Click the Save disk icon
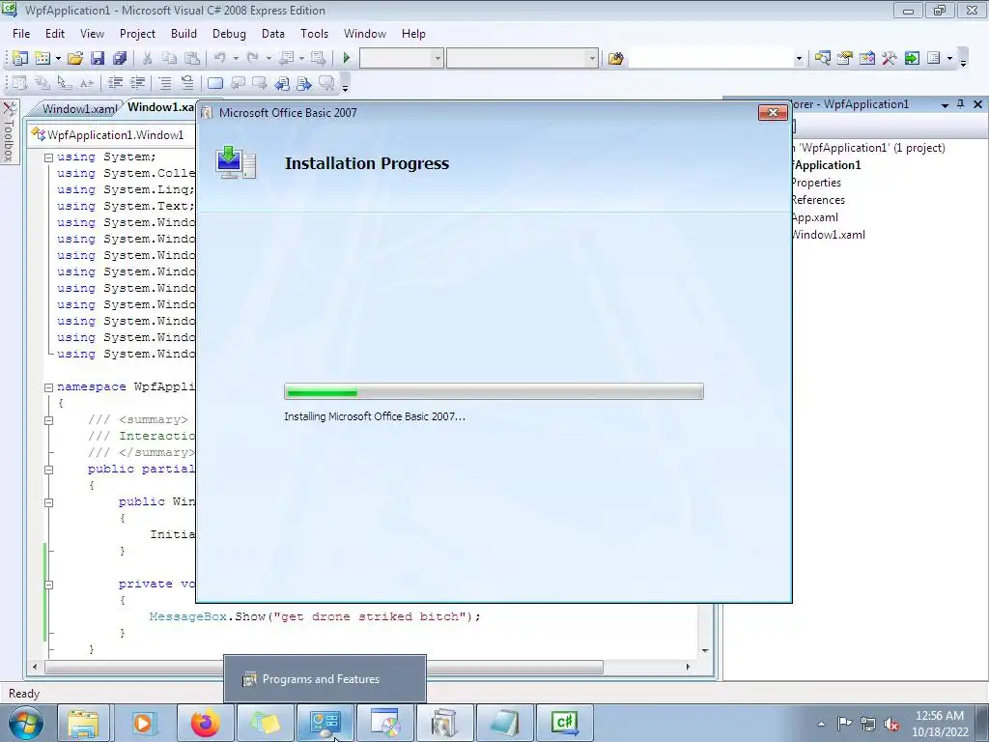The height and width of the screenshot is (742, 989). (98, 58)
